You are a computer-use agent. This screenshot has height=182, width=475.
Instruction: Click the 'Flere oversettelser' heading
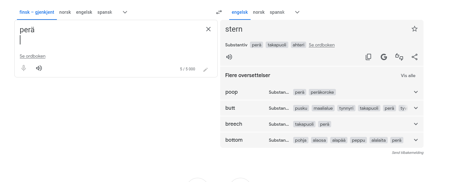248,75
